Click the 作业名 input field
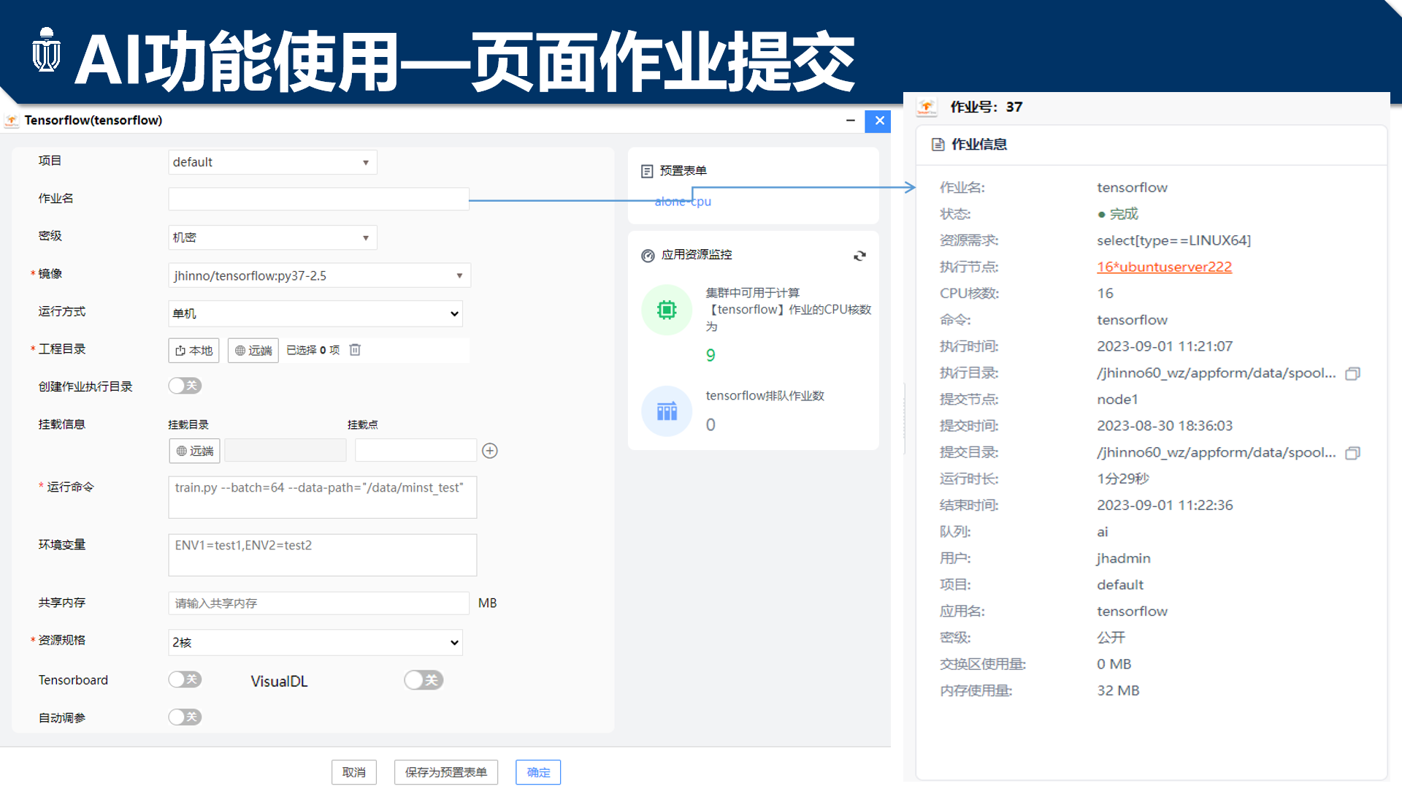 (318, 199)
